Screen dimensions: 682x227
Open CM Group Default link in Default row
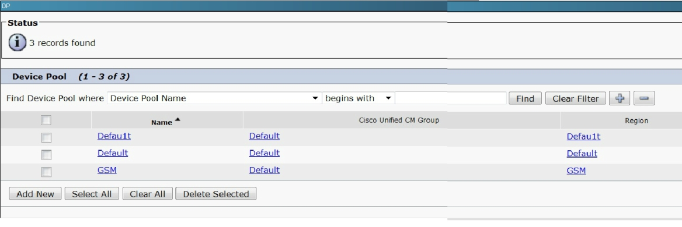[x=265, y=153]
